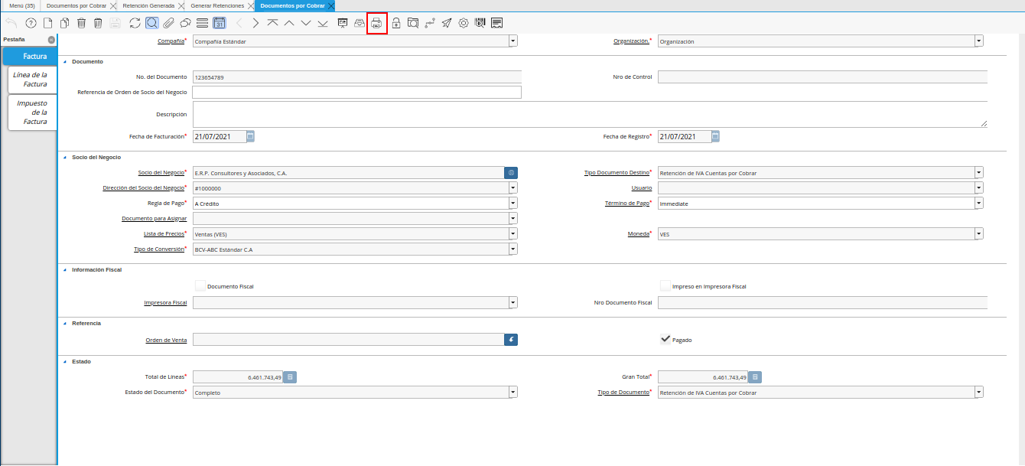Toggle the grid view list icon
The image size is (1025, 466).
pos(202,23)
